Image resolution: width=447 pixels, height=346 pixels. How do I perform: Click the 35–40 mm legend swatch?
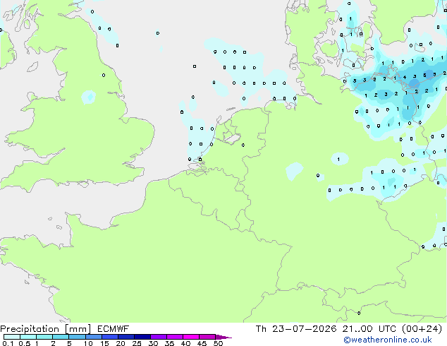click(175, 337)
